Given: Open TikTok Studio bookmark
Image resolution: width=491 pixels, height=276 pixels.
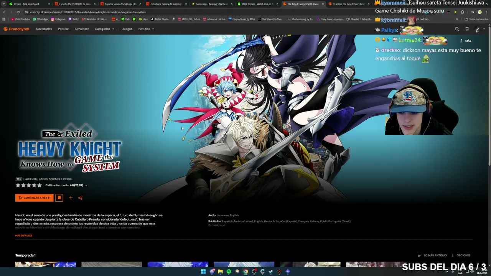Looking at the screenshot, I should (x=160, y=19).
